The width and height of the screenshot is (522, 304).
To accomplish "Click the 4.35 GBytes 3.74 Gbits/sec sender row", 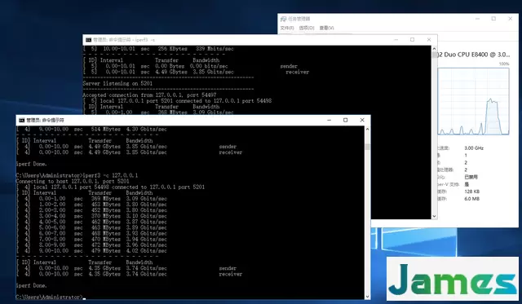I will point(126,268).
